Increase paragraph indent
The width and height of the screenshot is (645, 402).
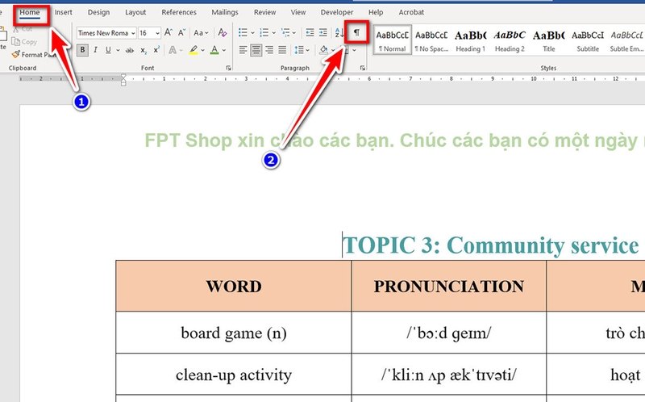pyautogui.click(x=323, y=32)
